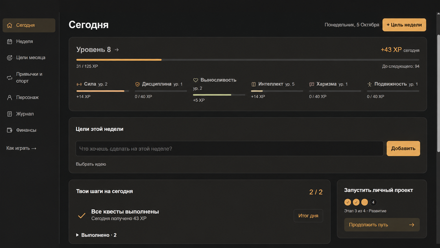440x248 pixels.
Task: Open the Сегодня menu item
Action: [x=29, y=25]
